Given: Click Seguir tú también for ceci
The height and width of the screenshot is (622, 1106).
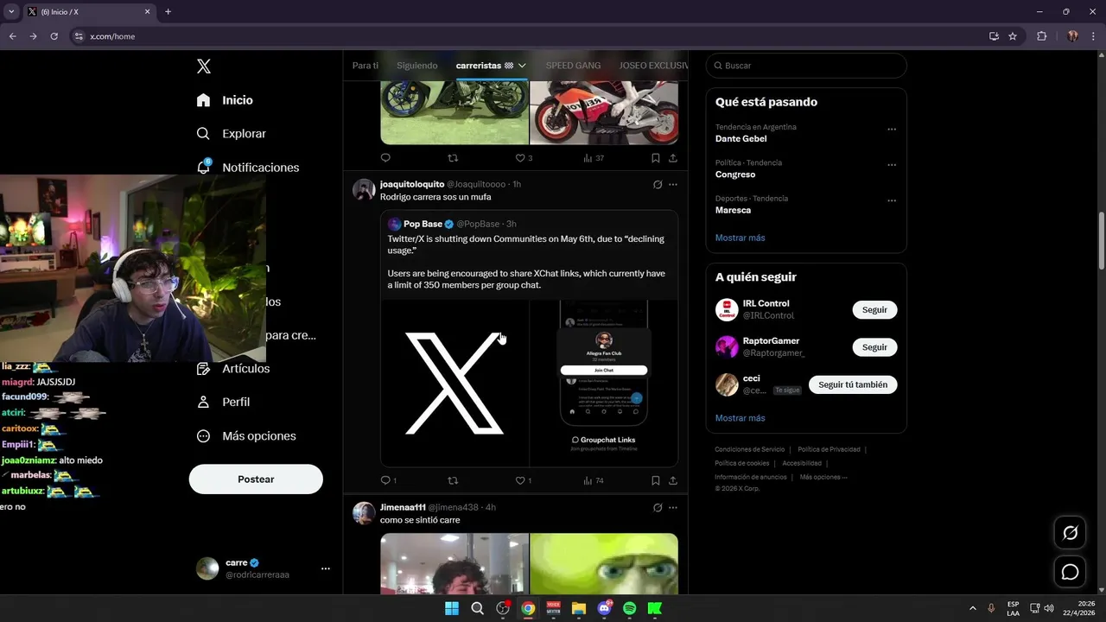Looking at the screenshot, I should pos(853,384).
